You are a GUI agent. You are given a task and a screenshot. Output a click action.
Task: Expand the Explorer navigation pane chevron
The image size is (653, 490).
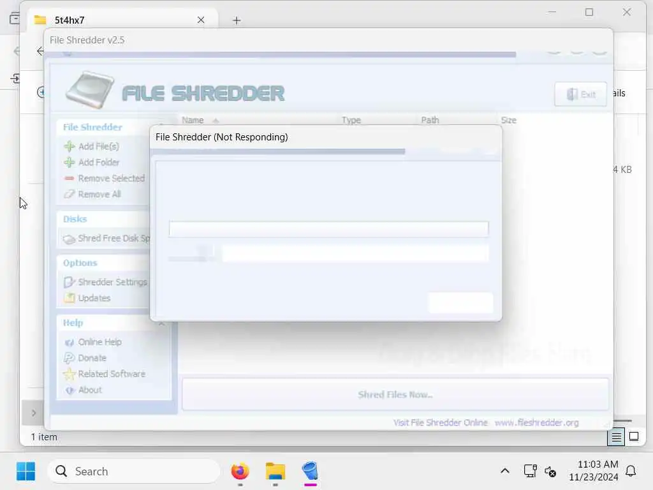[x=34, y=413]
